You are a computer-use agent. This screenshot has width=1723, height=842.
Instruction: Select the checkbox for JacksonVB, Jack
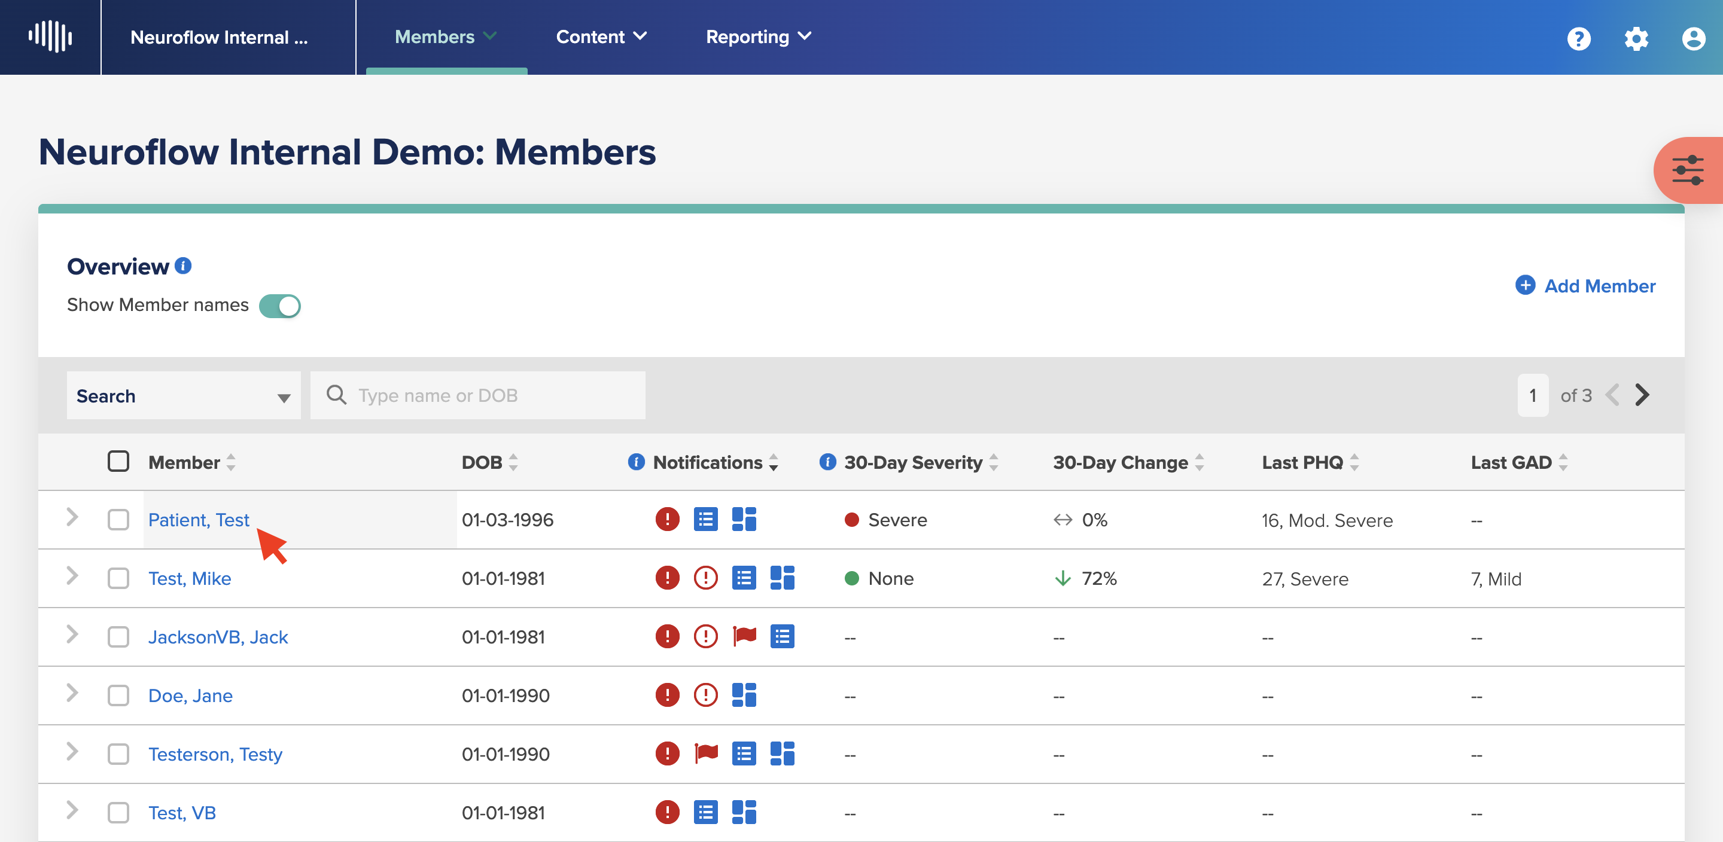click(x=118, y=636)
